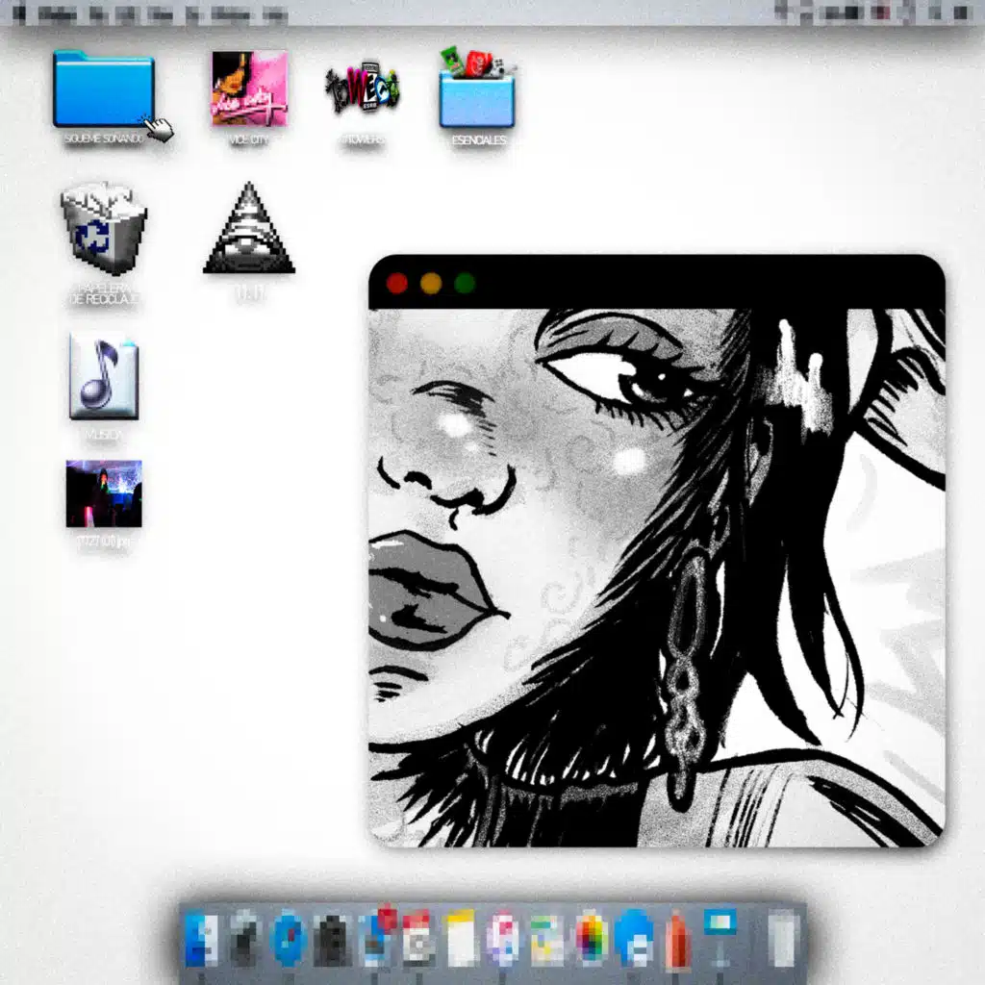Minimize the illustration window with yellow button
The height and width of the screenshot is (985, 985).
[431, 284]
